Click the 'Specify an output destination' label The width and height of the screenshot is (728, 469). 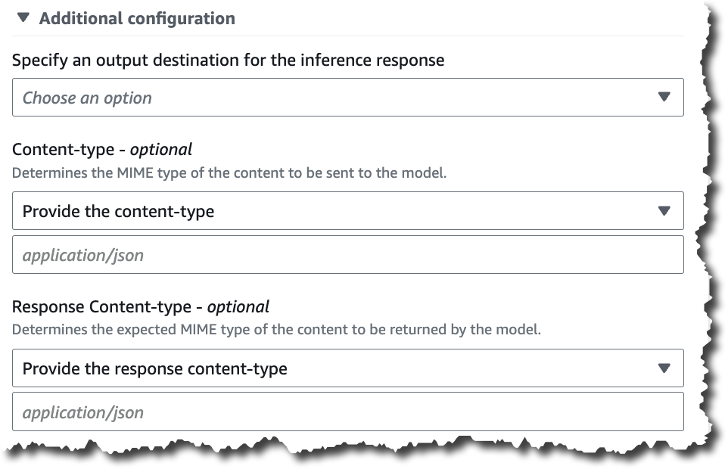click(228, 60)
